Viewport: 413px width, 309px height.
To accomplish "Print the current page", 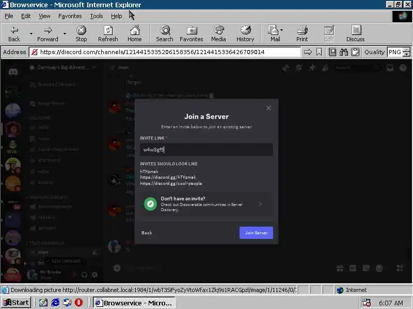I will (x=302, y=33).
